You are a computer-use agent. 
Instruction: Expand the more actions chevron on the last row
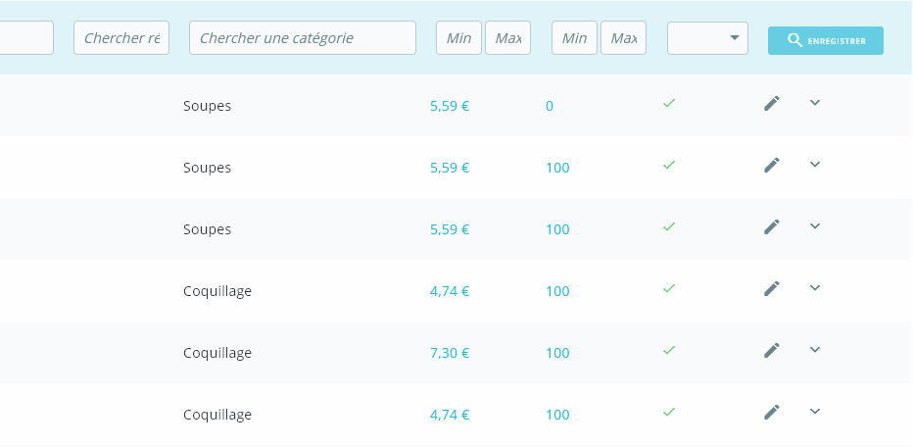click(815, 412)
